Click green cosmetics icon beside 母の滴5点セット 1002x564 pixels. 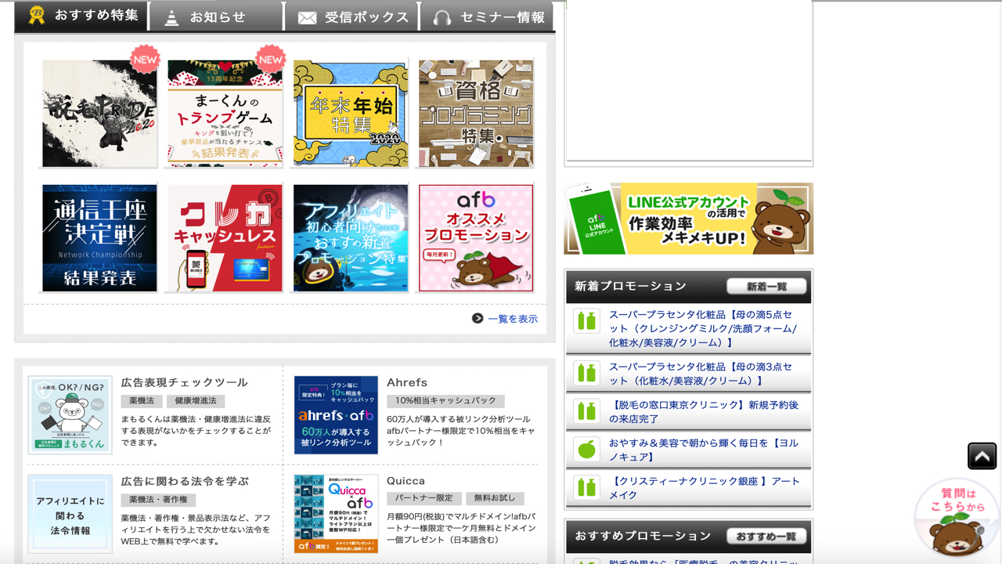coord(586,321)
